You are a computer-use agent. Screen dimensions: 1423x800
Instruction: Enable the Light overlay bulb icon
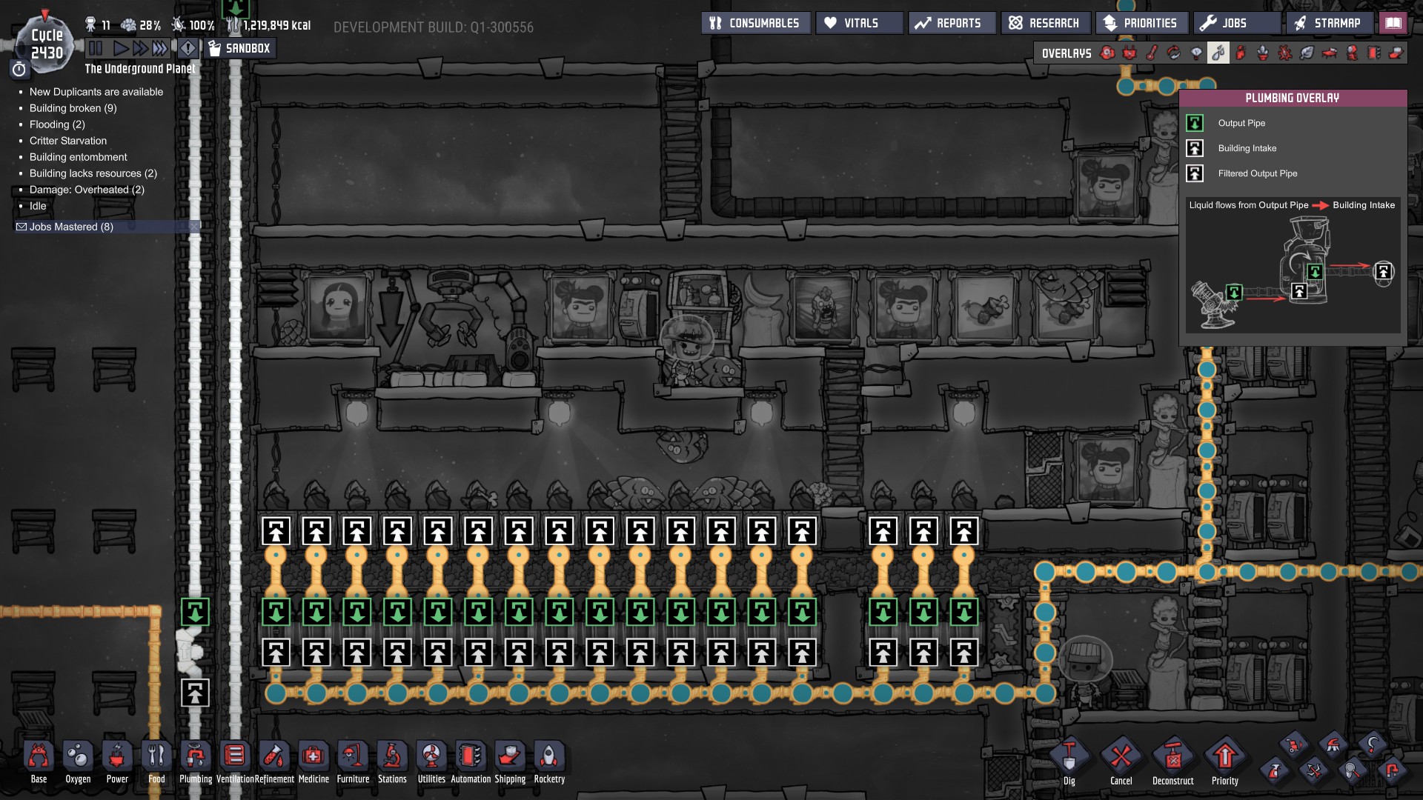[1195, 53]
